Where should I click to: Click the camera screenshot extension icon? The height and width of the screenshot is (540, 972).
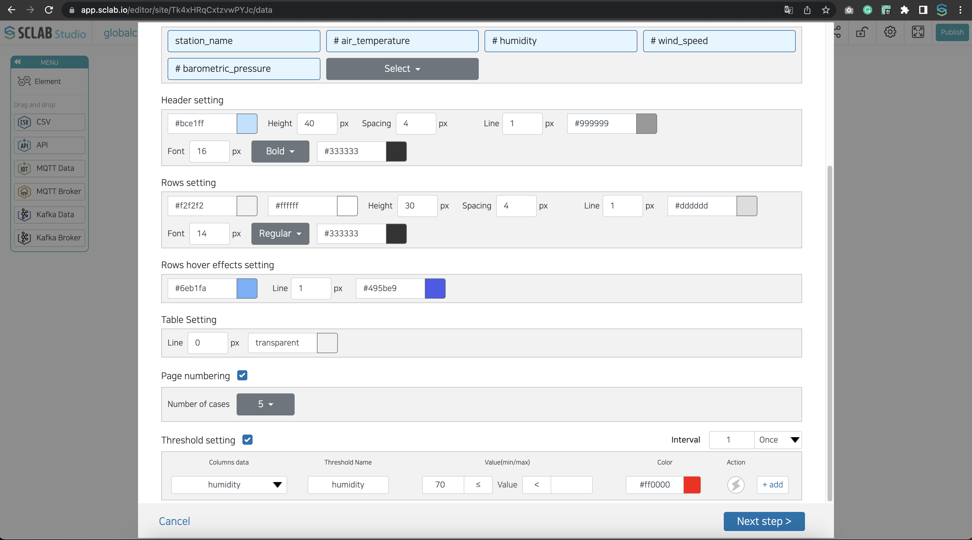click(849, 10)
